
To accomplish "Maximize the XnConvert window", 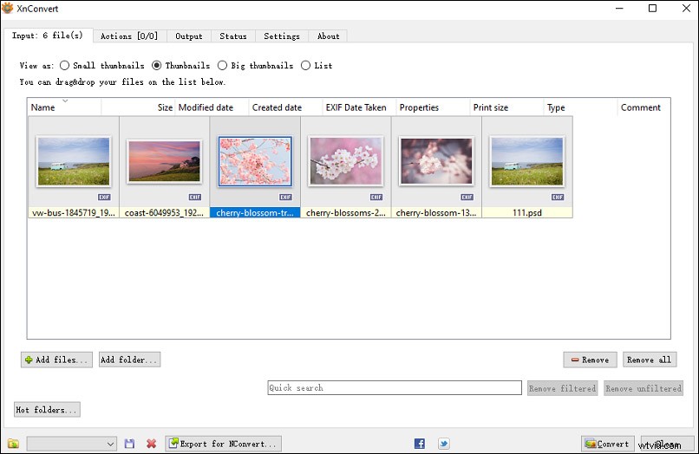I will 652,9.
